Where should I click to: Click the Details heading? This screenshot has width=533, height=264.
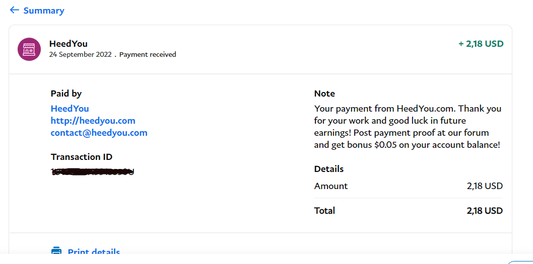[328, 168]
